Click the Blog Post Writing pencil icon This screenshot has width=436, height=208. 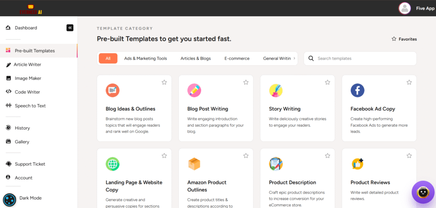click(x=194, y=90)
